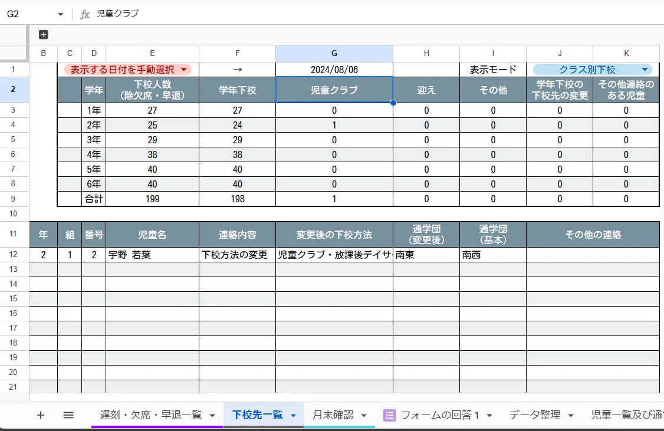Click the 迎え header cell
The image size is (664, 431).
[426, 90]
